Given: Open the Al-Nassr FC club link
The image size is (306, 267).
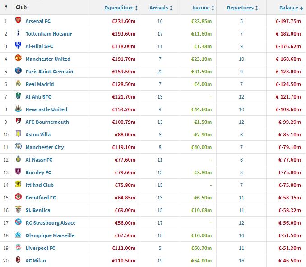Looking at the screenshot, I should tap(39, 160).
